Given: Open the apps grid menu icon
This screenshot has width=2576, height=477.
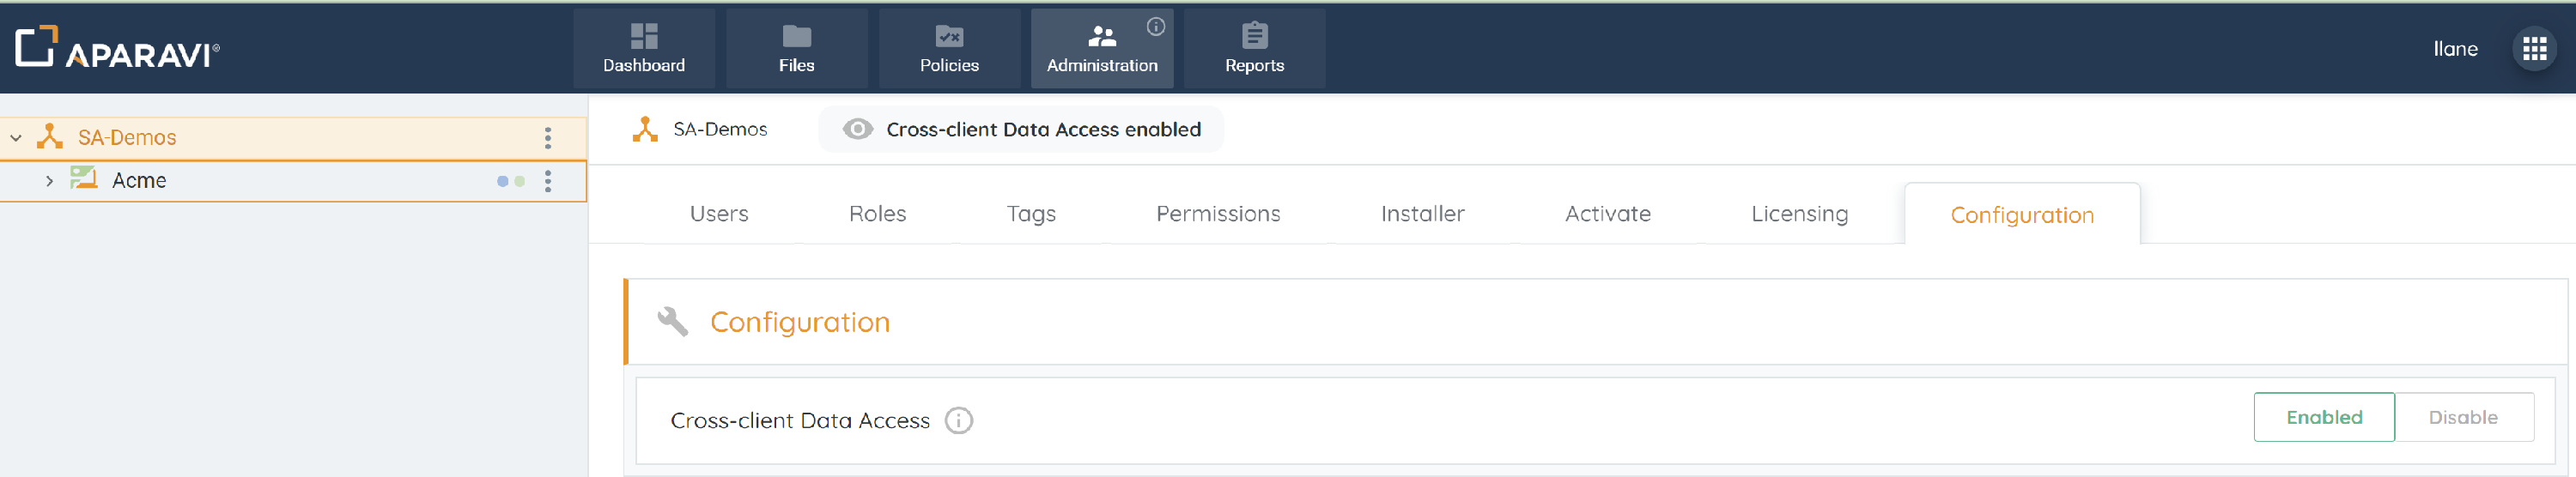Looking at the screenshot, I should pos(2533,49).
